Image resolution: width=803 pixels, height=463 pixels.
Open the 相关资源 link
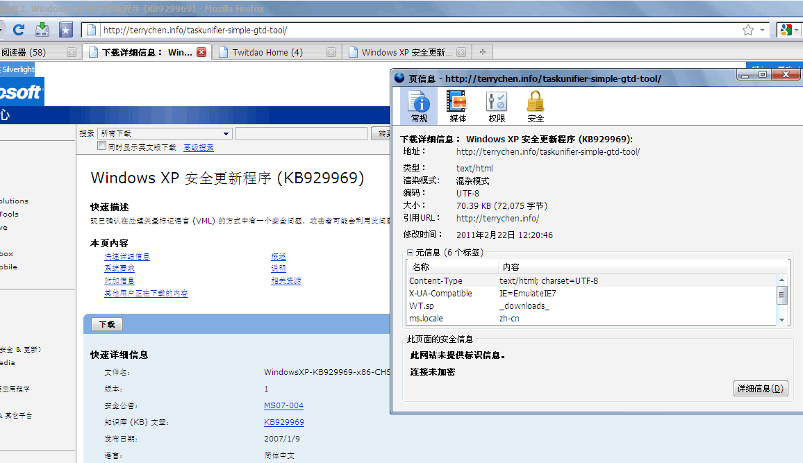[286, 281]
